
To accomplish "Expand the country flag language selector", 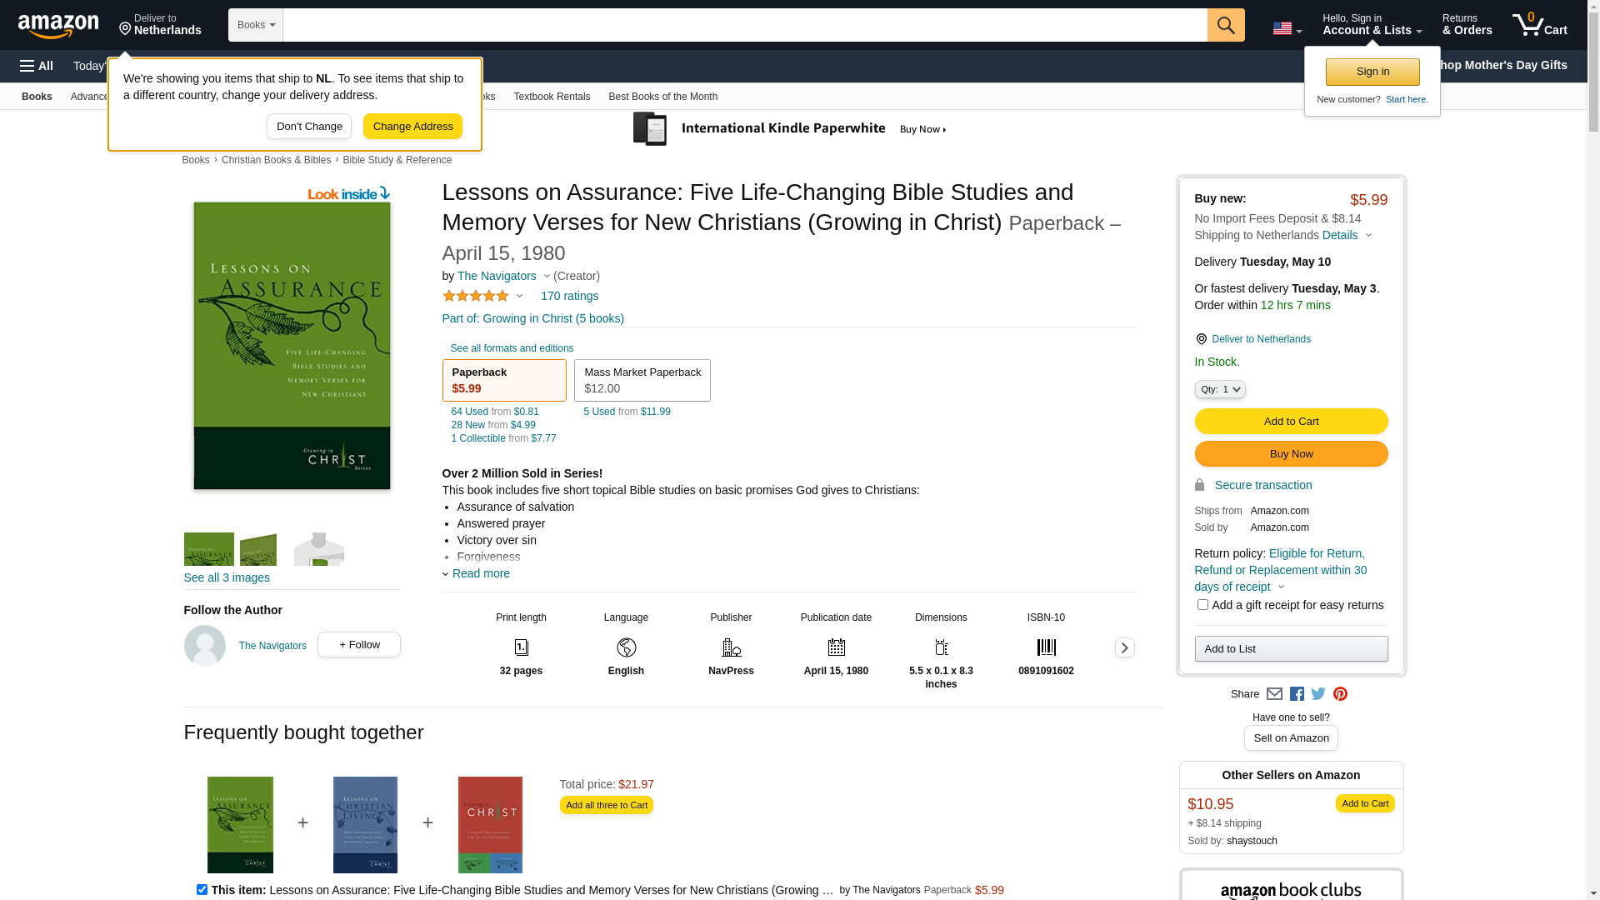I will [x=1287, y=28].
